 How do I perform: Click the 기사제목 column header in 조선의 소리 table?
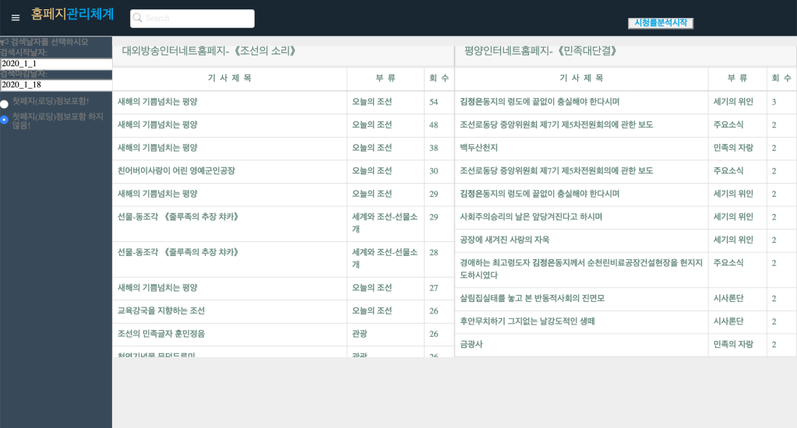(x=229, y=79)
